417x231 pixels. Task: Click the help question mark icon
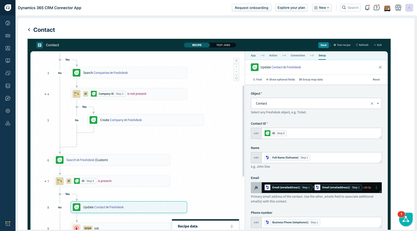(x=376, y=8)
